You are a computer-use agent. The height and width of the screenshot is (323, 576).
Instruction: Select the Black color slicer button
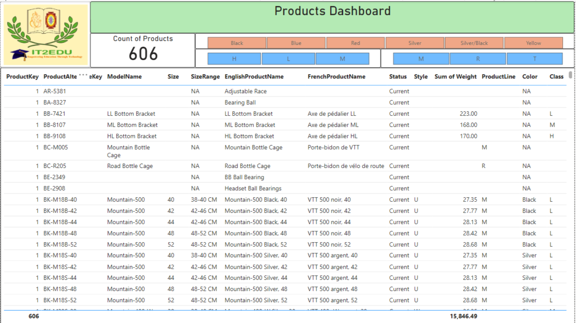237,43
